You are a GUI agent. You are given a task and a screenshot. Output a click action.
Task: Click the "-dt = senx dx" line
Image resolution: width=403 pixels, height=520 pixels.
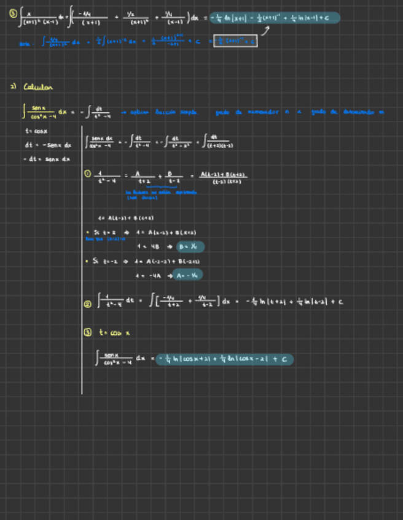click(x=47, y=159)
